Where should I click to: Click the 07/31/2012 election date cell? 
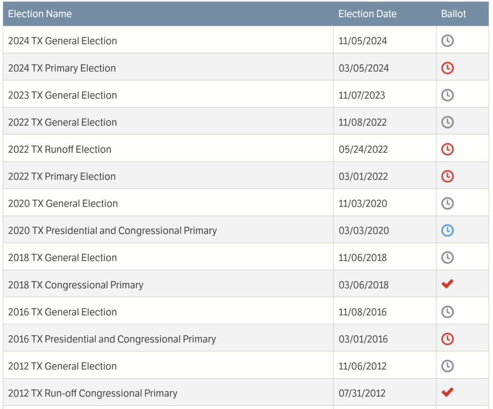click(x=362, y=393)
